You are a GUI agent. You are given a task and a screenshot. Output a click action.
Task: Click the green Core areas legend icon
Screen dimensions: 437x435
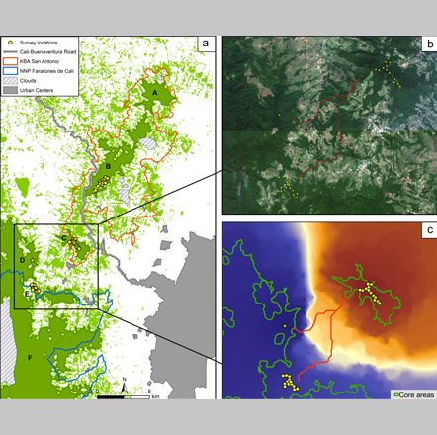[x=396, y=394]
